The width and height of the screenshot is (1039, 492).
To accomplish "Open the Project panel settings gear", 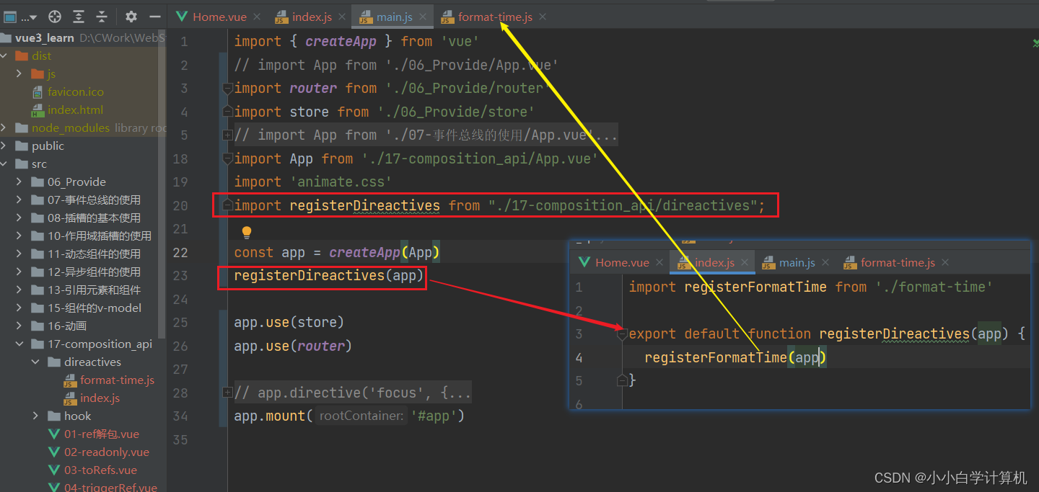I will [131, 17].
